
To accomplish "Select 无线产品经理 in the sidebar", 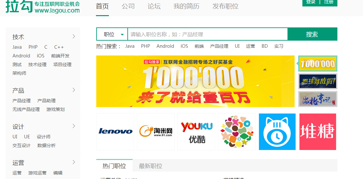I will pyautogui.click(x=26, y=109).
